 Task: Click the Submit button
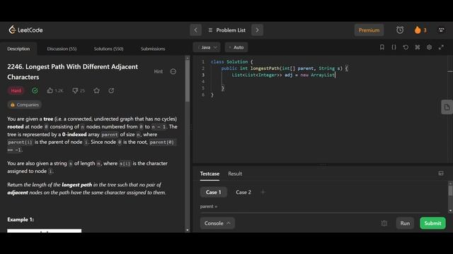pos(432,223)
